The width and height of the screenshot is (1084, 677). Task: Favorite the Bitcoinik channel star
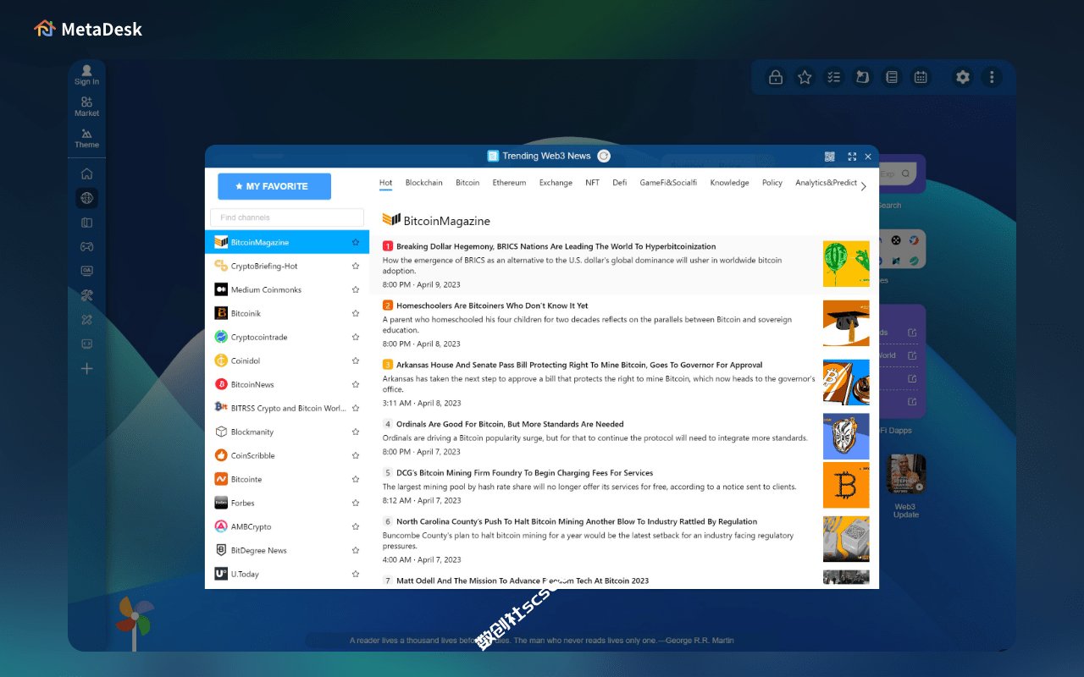click(356, 313)
